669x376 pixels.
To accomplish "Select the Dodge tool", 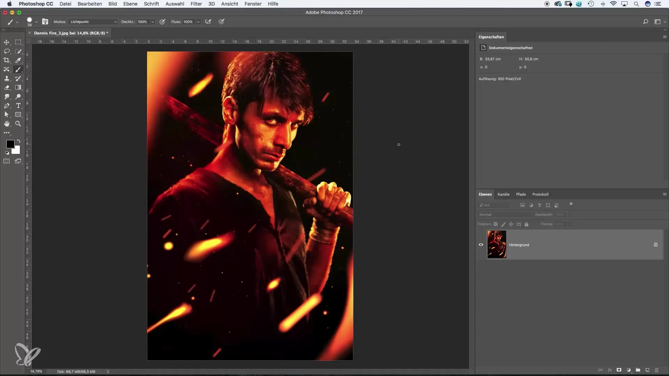I will pyautogui.click(x=18, y=96).
